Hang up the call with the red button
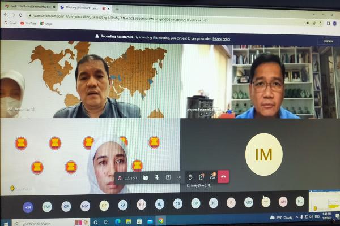The height and width of the screenshot is (226, 340). coord(223,177)
